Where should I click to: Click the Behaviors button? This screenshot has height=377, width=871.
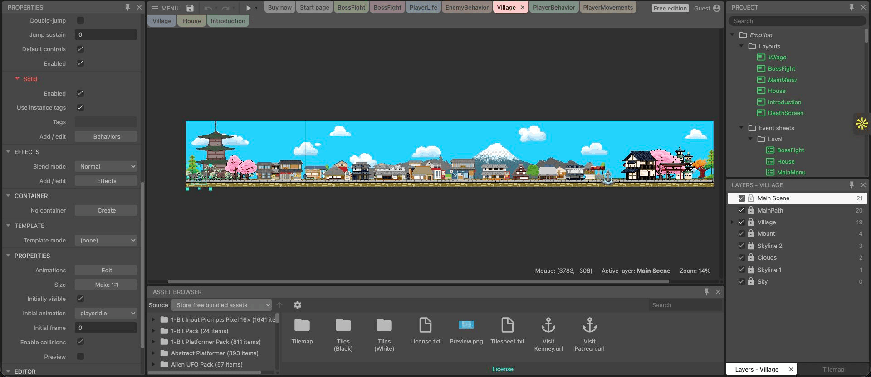click(x=106, y=136)
